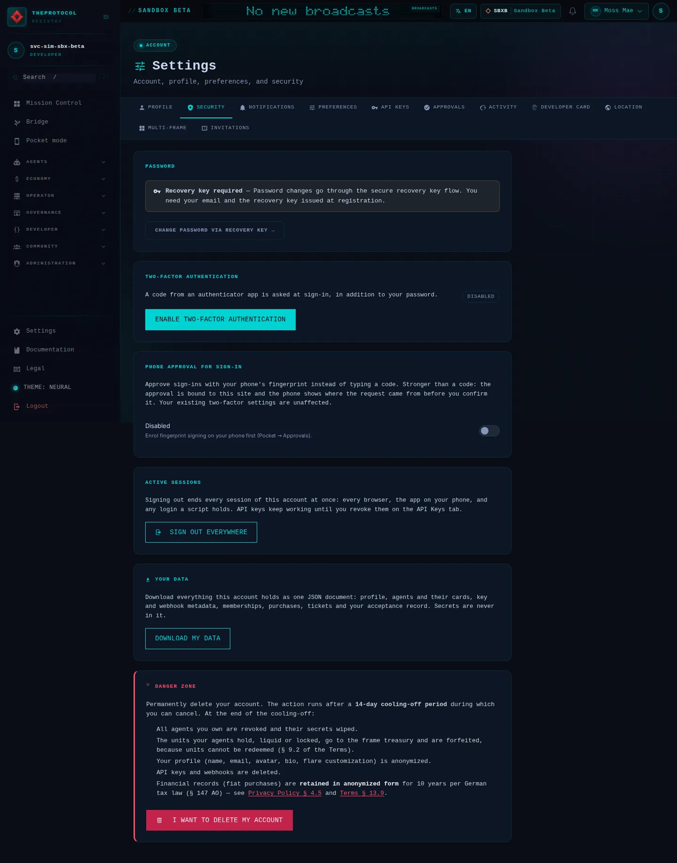Open Documentation in the sidebar
This screenshot has width=677, height=863.
60,350
